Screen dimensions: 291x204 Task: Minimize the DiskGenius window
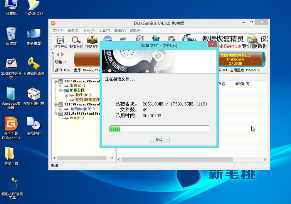tap(244, 22)
